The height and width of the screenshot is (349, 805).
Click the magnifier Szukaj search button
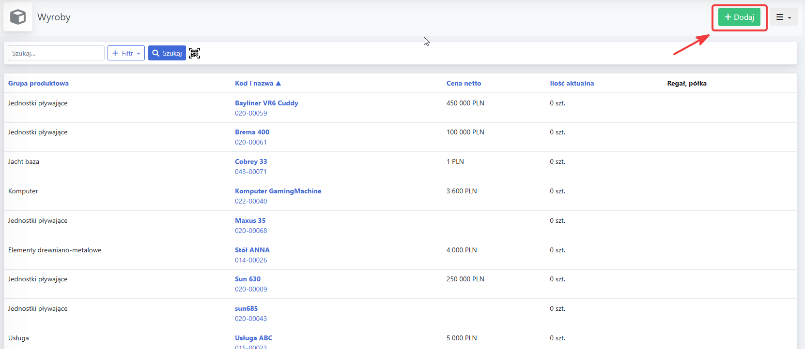(167, 53)
